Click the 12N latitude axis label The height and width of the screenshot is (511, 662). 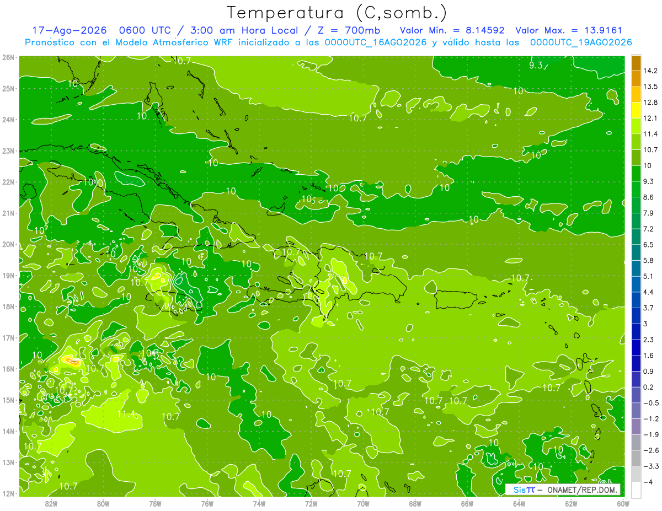click(8, 493)
